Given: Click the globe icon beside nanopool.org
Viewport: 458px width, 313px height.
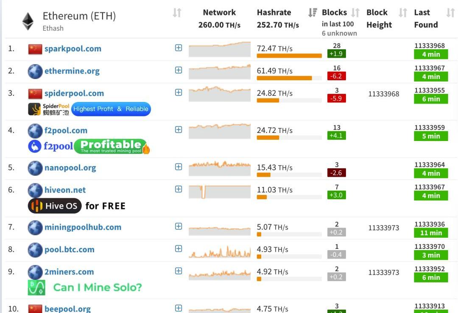Looking at the screenshot, I should coord(35,168).
